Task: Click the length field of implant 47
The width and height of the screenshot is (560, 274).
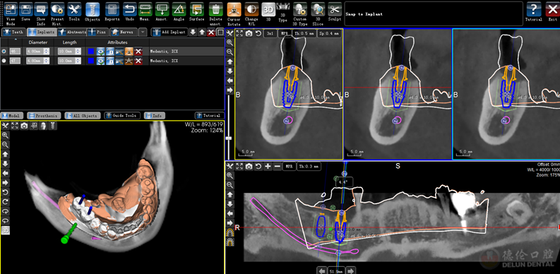Action: pyautogui.click(x=67, y=61)
